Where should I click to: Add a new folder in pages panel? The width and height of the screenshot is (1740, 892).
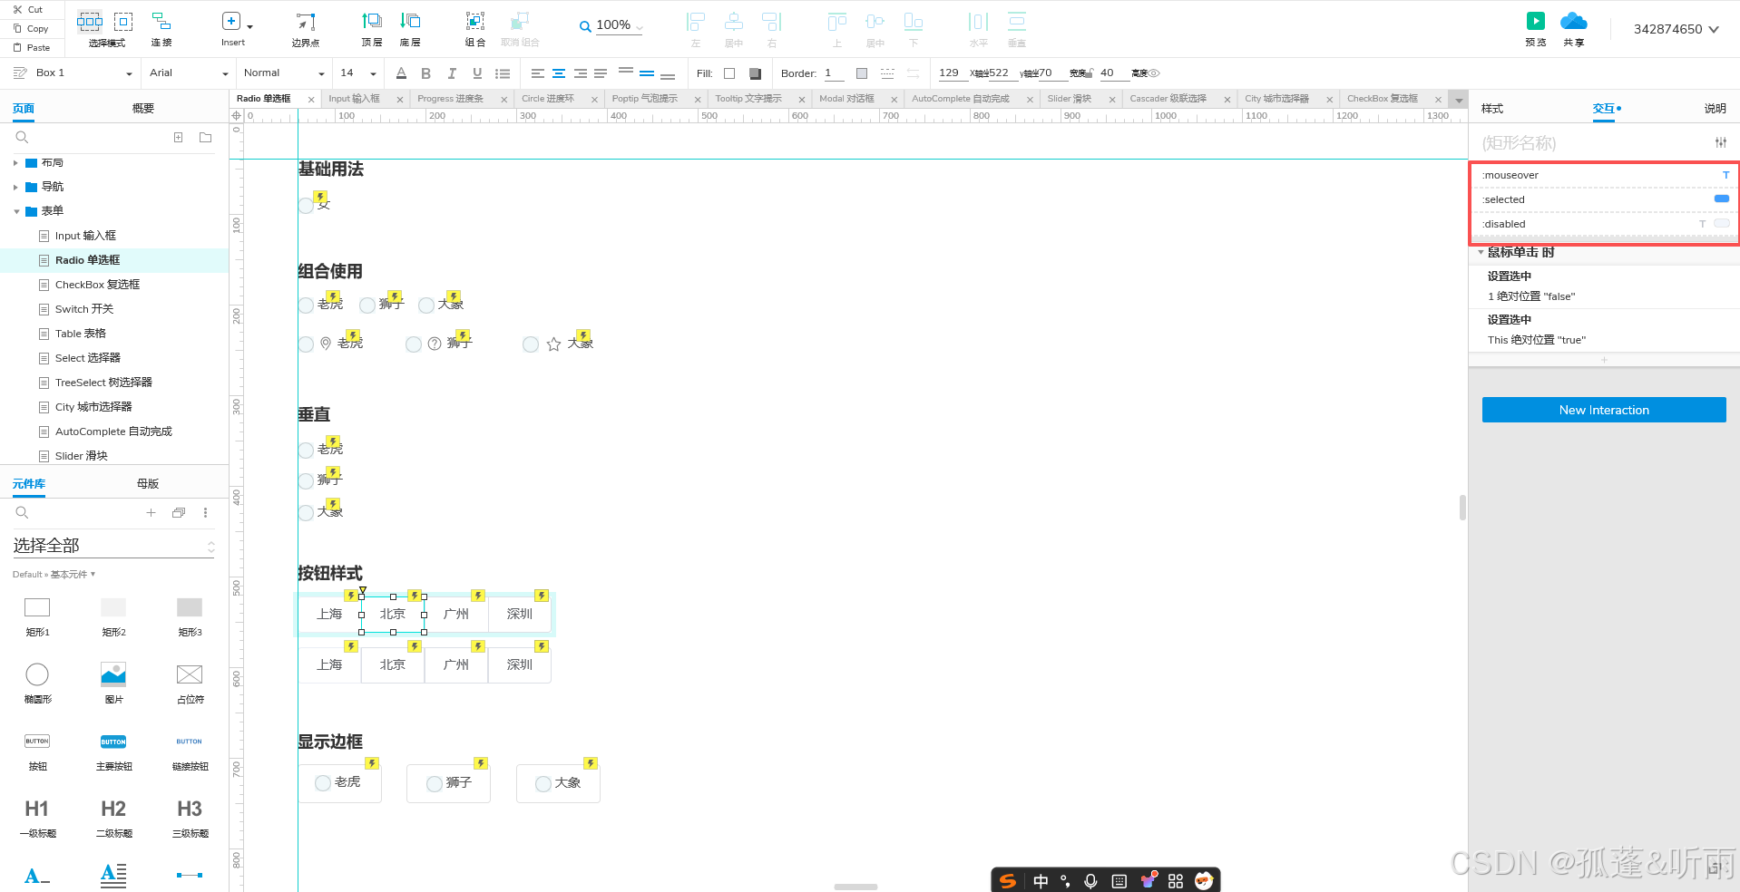point(206,137)
